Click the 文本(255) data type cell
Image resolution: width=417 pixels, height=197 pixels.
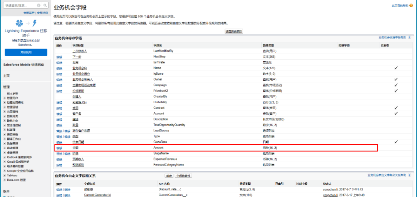[x=269, y=57]
